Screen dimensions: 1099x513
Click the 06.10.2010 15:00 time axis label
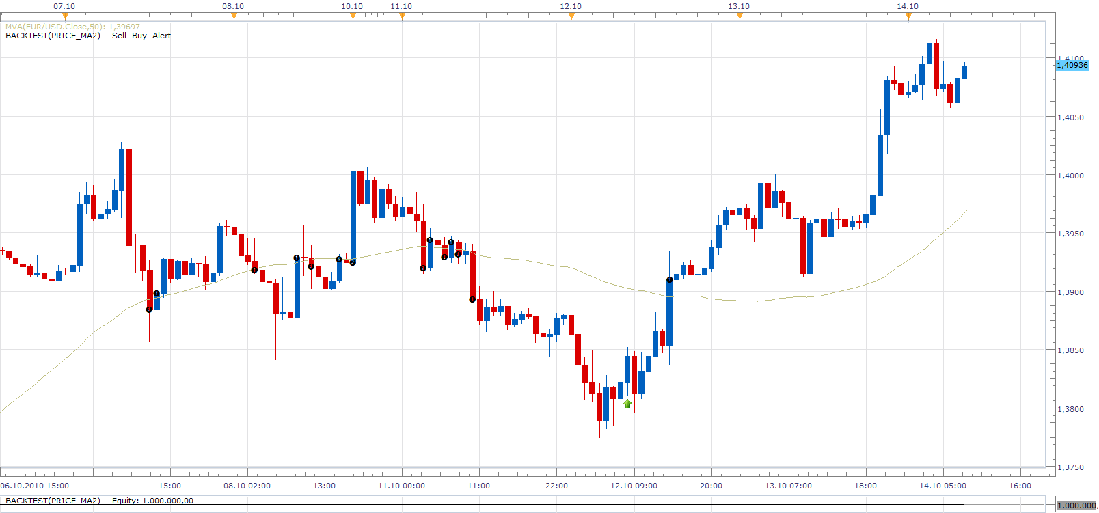click(35, 486)
